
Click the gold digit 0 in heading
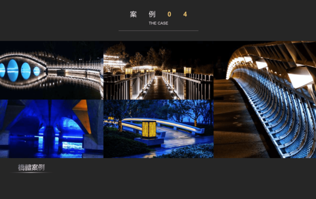(x=169, y=14)
